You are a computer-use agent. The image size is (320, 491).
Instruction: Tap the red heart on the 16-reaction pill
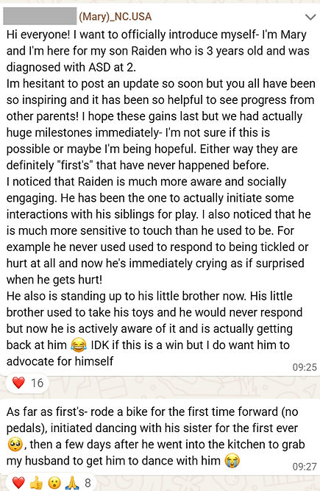18,383
